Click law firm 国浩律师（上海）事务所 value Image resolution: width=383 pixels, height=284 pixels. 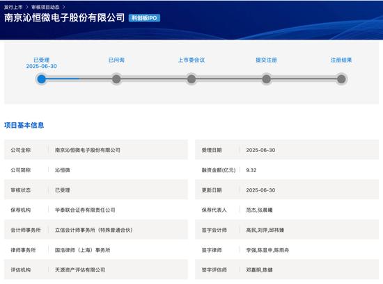pyautogui.click(x=83, y=250)
